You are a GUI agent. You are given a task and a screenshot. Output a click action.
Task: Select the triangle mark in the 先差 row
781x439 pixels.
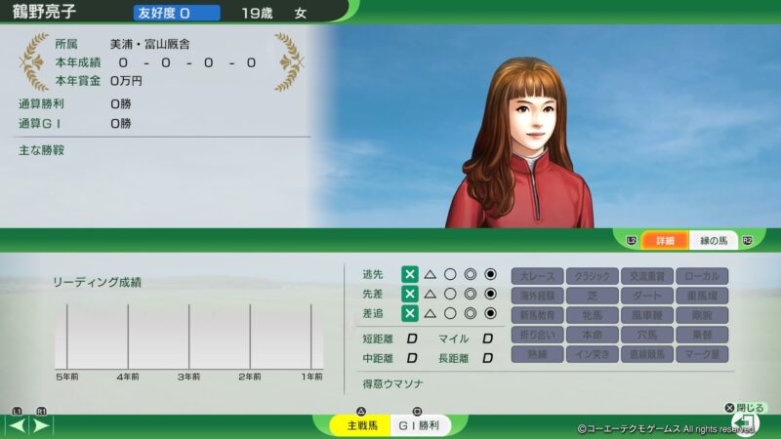(x=431, y=295)
